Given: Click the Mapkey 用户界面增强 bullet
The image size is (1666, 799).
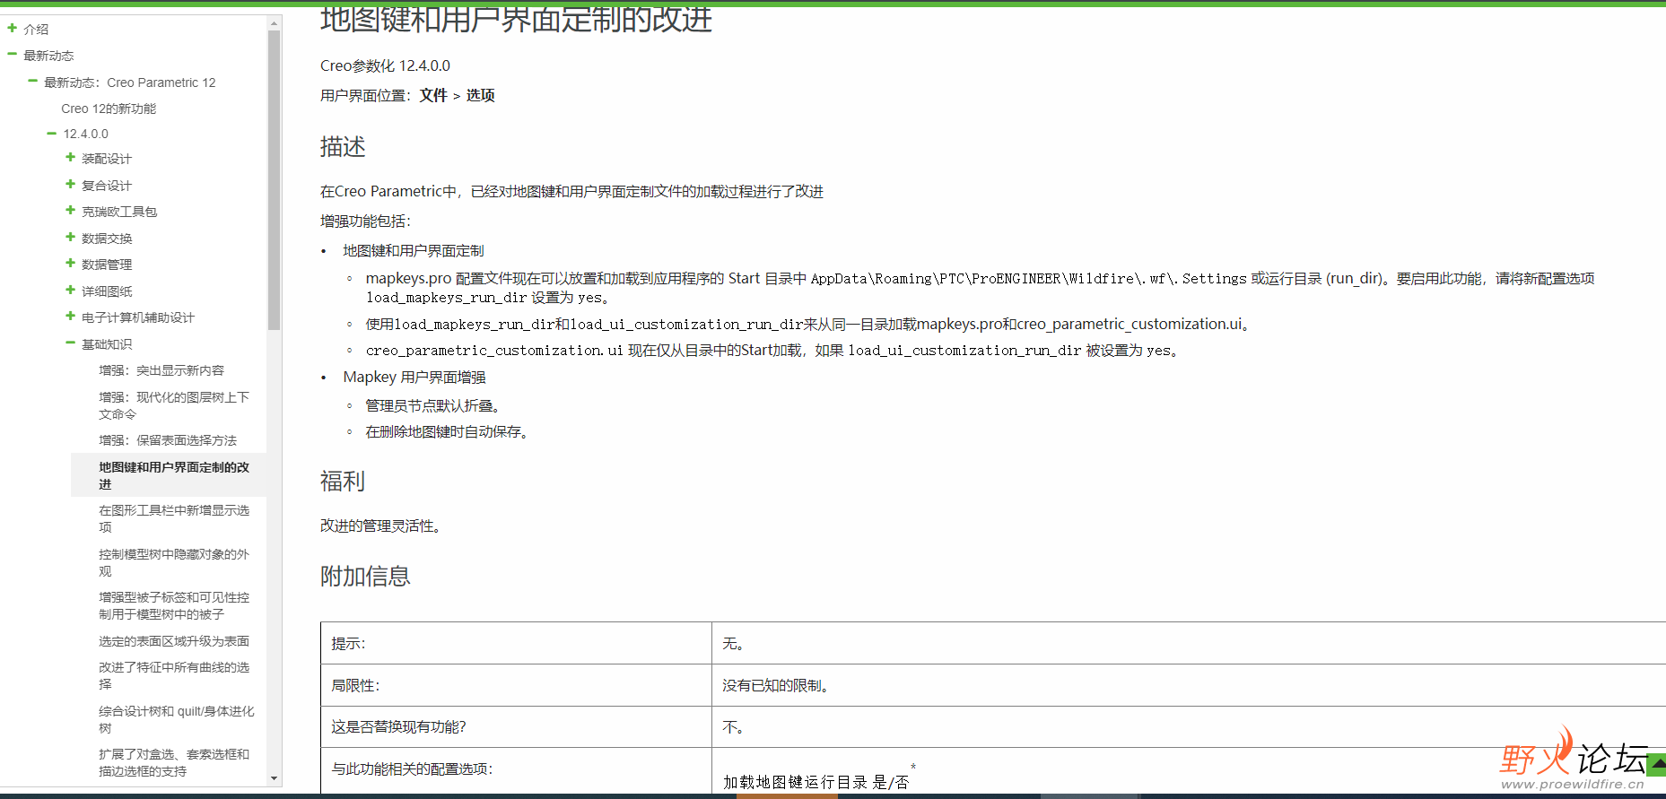Looking at the screenshot, I should [414, 378].
